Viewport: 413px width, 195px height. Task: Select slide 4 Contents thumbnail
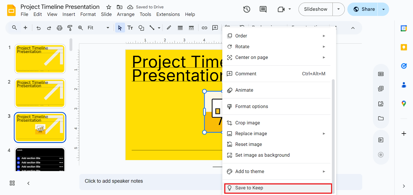click(x=40, y=159)
